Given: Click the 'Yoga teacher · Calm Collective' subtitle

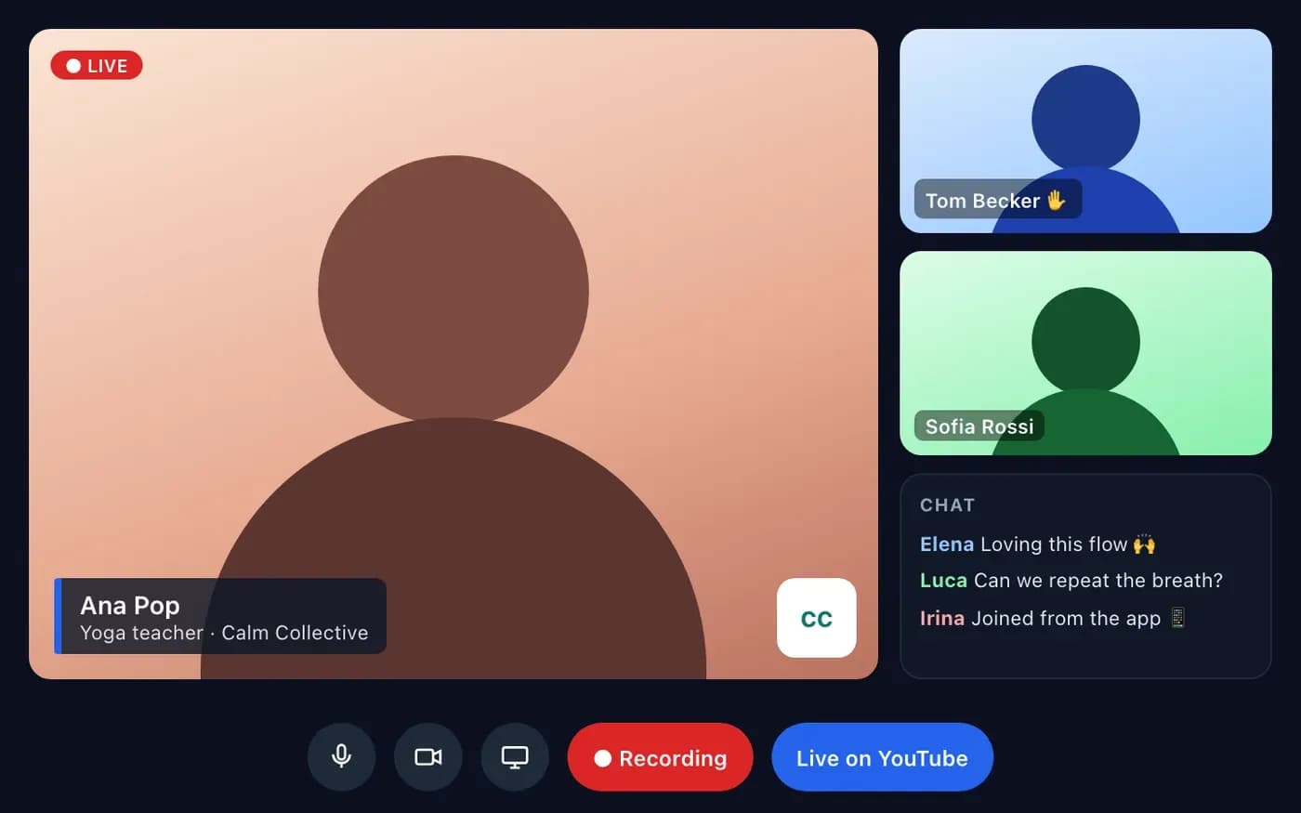Looking at the screenshot, I should (x=224, y=633).
